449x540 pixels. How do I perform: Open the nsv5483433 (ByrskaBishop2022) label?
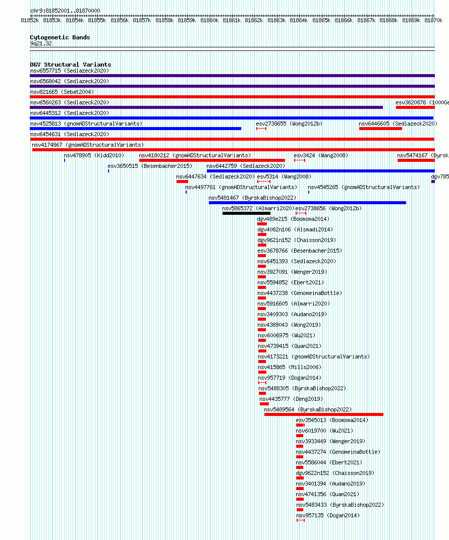pos(340,505)
